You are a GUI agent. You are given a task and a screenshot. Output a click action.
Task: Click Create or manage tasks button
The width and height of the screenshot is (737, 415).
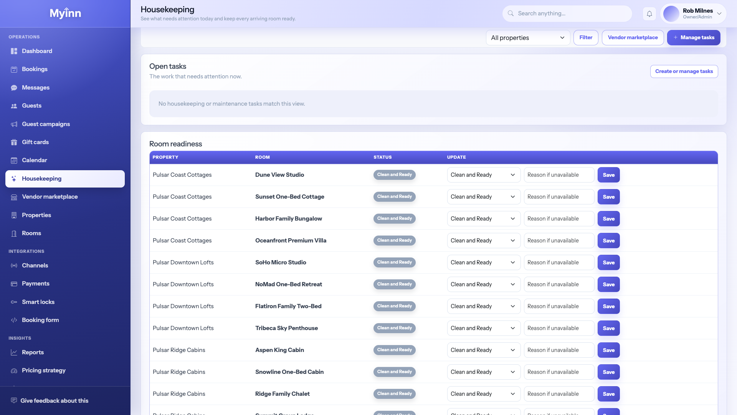pyautogui.click(x=684, y=71)
